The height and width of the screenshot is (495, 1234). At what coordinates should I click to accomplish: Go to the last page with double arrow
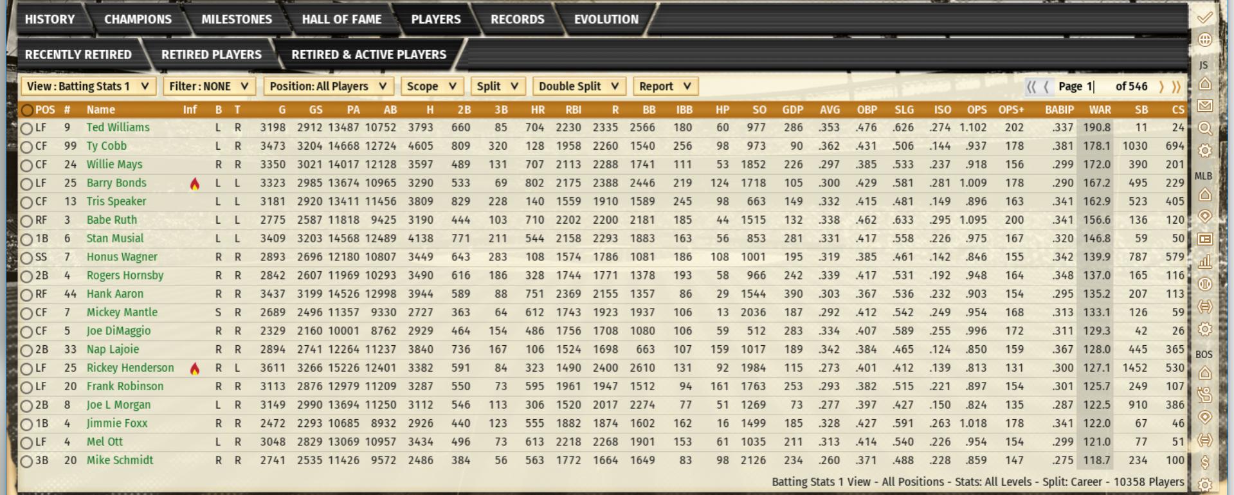point(1177,87)
